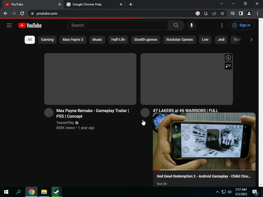Open File Explorer from taskbar
The height and width of the screenshot is (197, 263).
click(x=44, y=192)
